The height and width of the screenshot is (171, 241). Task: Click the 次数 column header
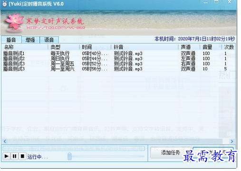(x=229, y=47)
